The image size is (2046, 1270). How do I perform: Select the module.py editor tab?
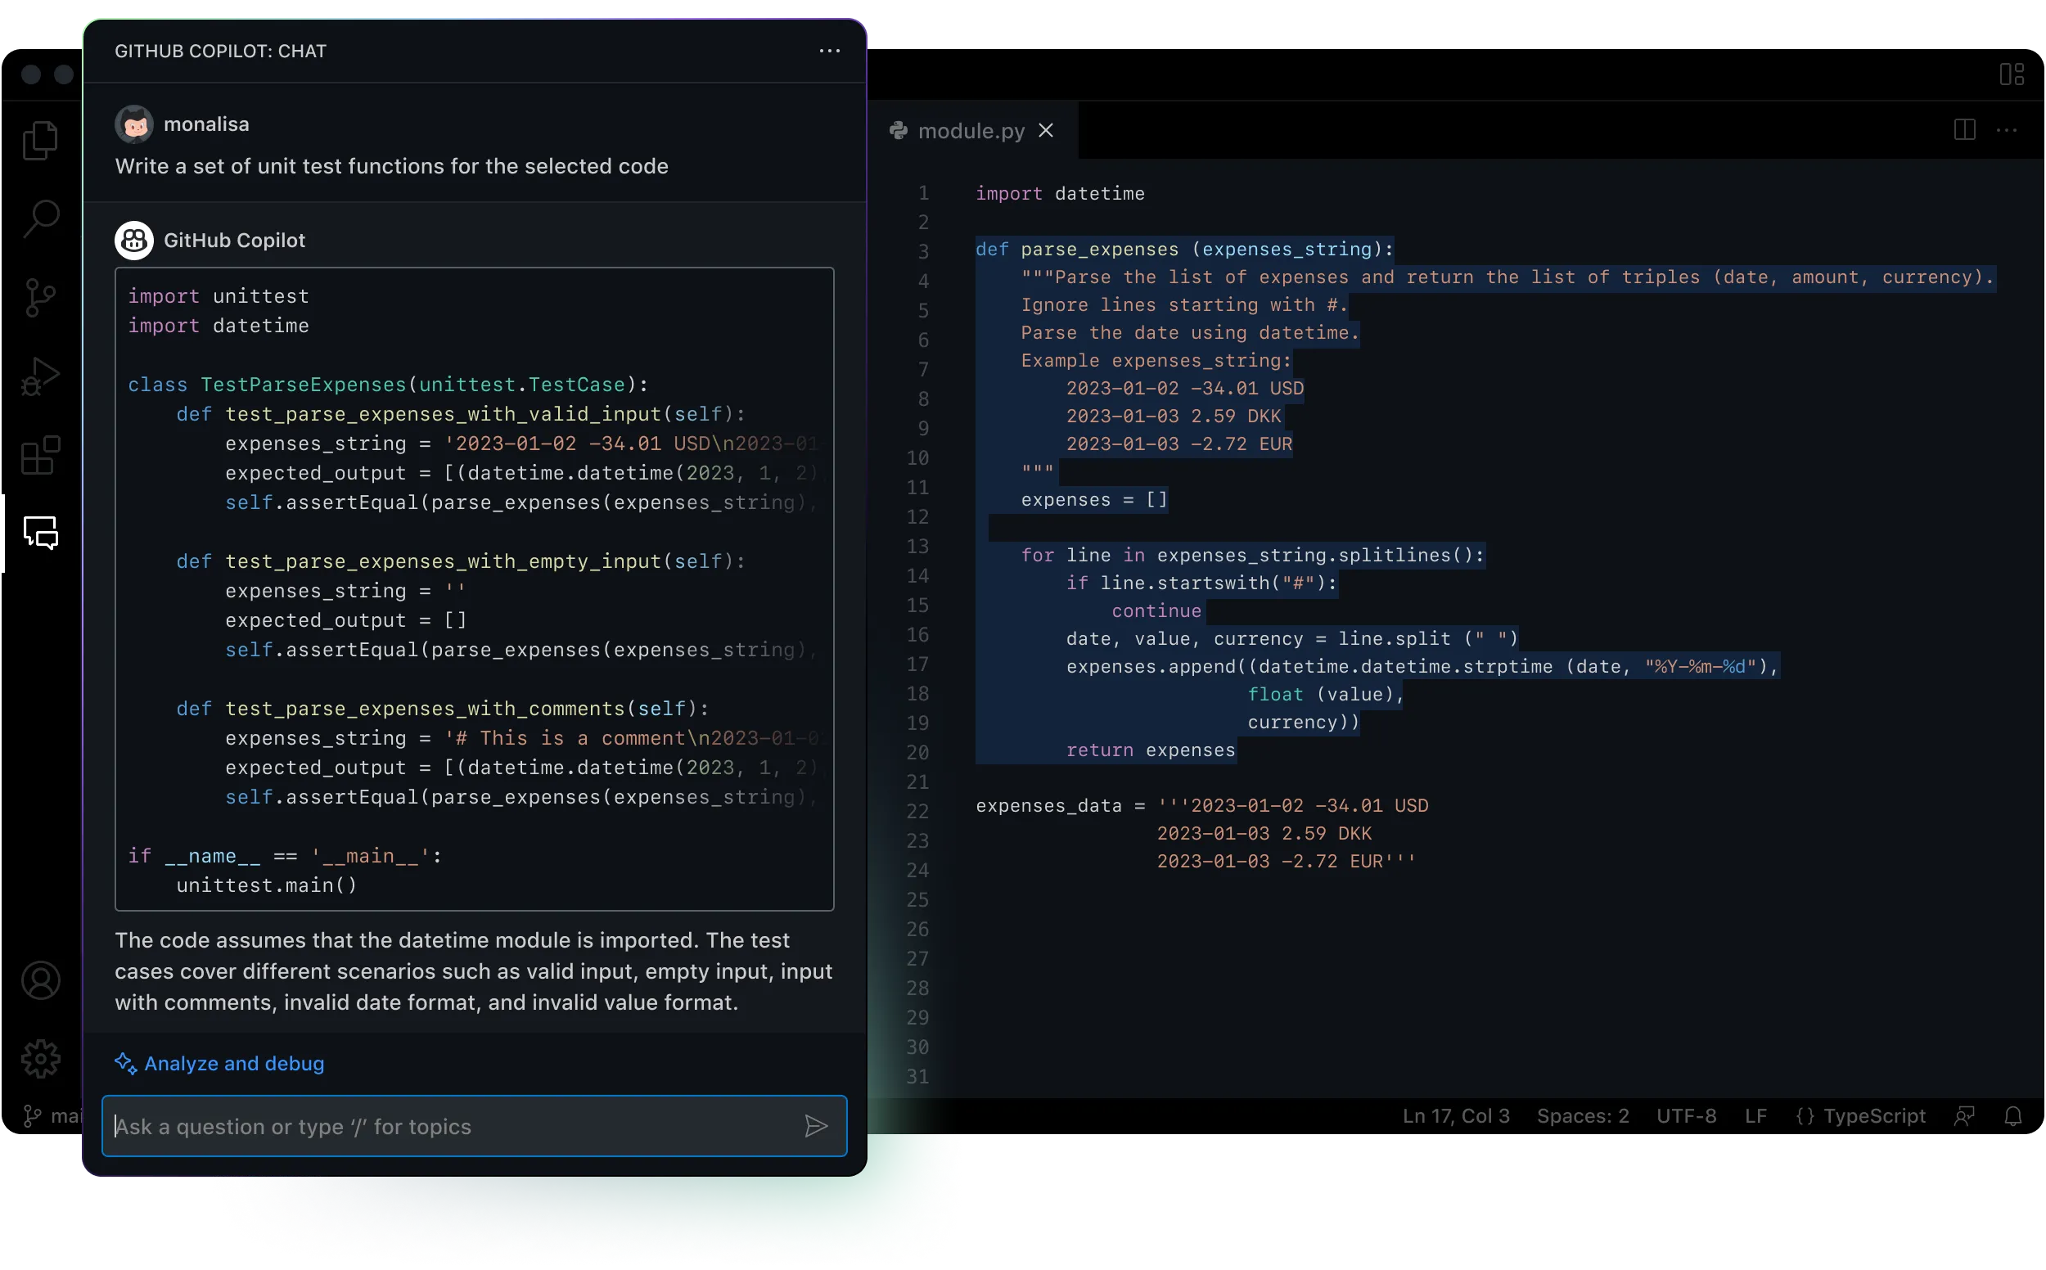[970, 131]
